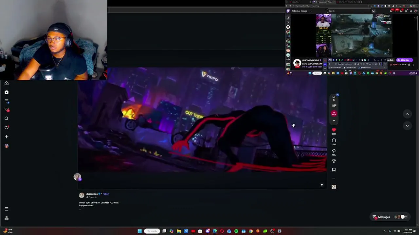Screen dimensions: 419x235
Task: Go to the next reel
Action: [407, 126]
